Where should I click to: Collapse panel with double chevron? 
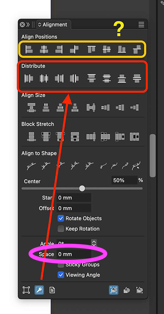(28, 25)
